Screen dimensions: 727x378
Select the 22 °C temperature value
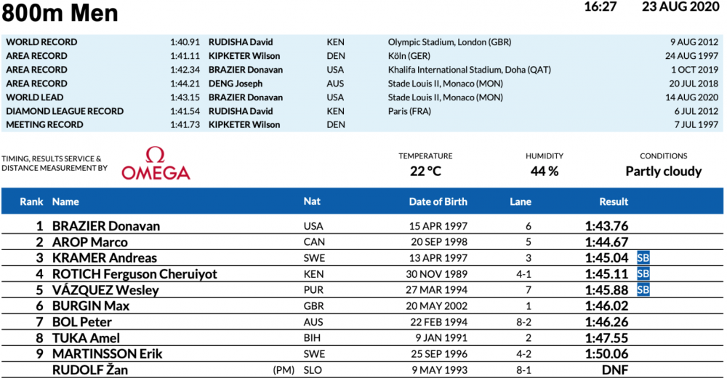tap(425, 172)
